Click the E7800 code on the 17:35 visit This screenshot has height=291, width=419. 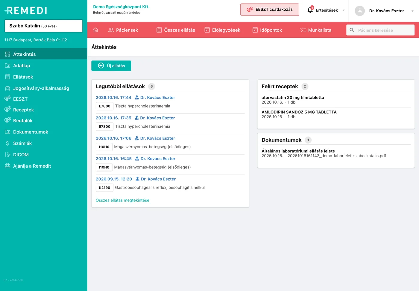(104, 127)
